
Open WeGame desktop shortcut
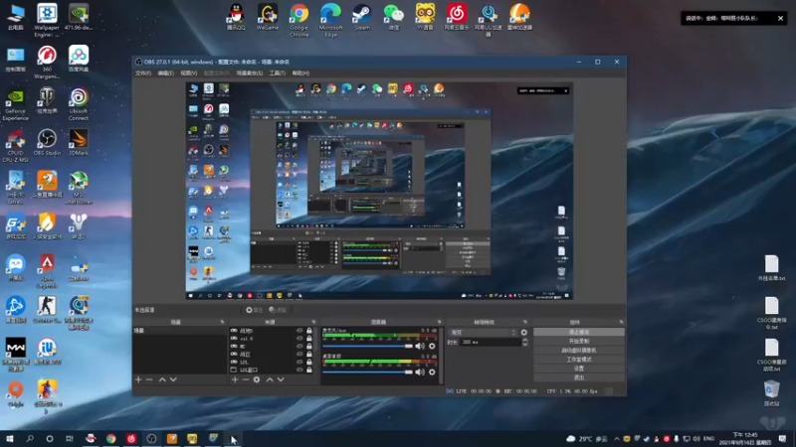[x=268, y=18]
